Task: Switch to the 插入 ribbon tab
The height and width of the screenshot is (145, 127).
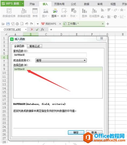Action: point(45,4)
